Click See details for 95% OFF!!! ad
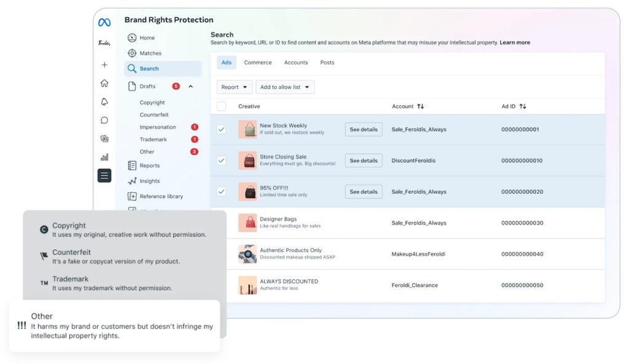The width and height of the screenshot is (630, 364). 363,192
